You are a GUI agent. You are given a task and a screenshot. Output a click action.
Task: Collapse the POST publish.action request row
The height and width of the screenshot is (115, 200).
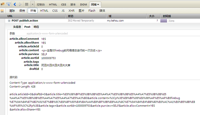click(x=9, y=21)
